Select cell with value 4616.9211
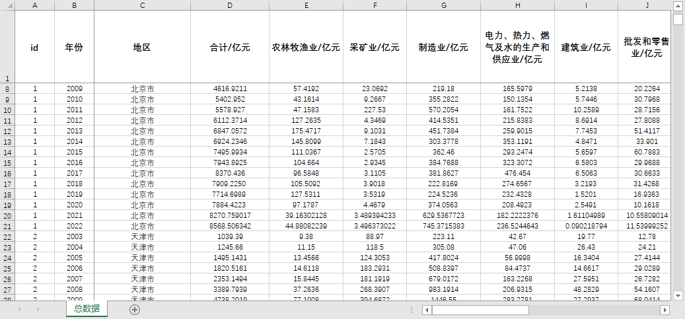685x319 pixels. (x=230, y=89)
